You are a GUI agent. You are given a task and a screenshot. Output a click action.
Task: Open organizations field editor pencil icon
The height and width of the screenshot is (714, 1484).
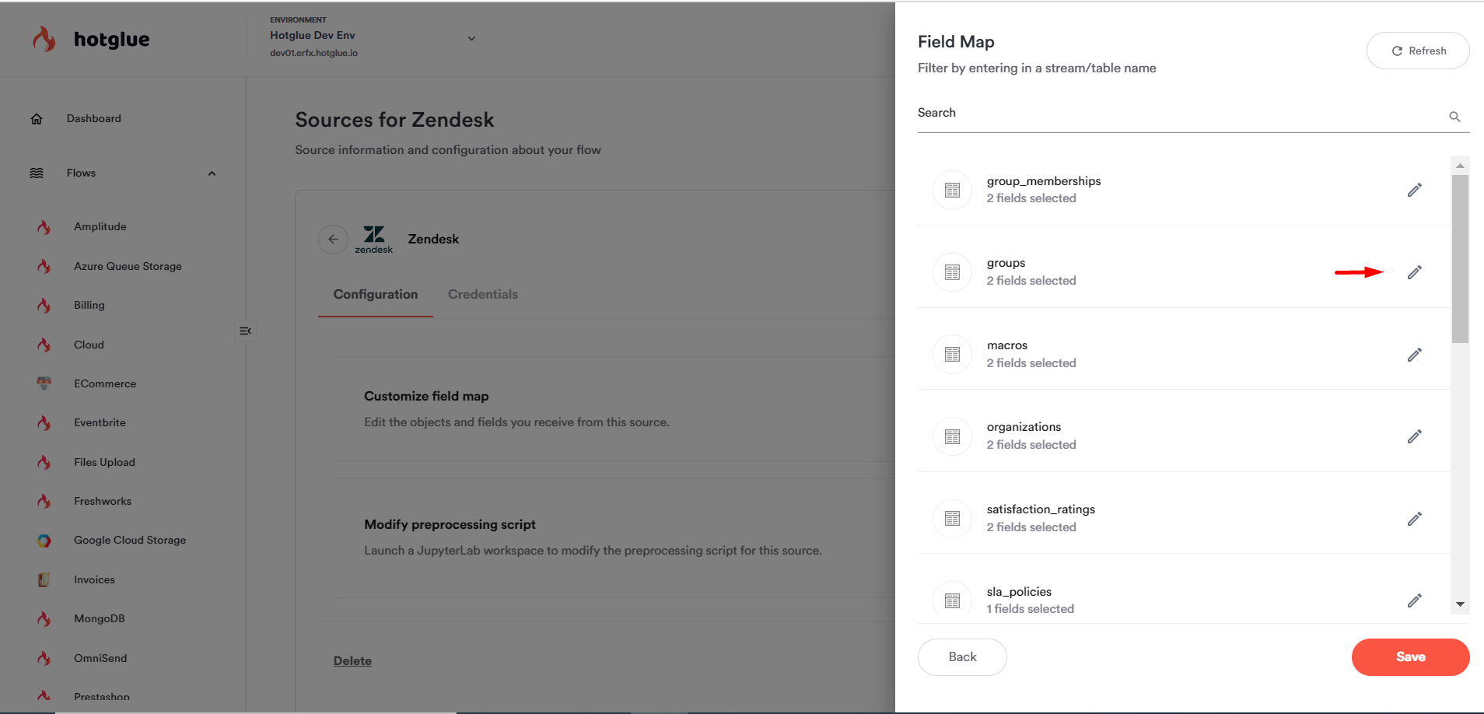click(x=1414, y=436)
